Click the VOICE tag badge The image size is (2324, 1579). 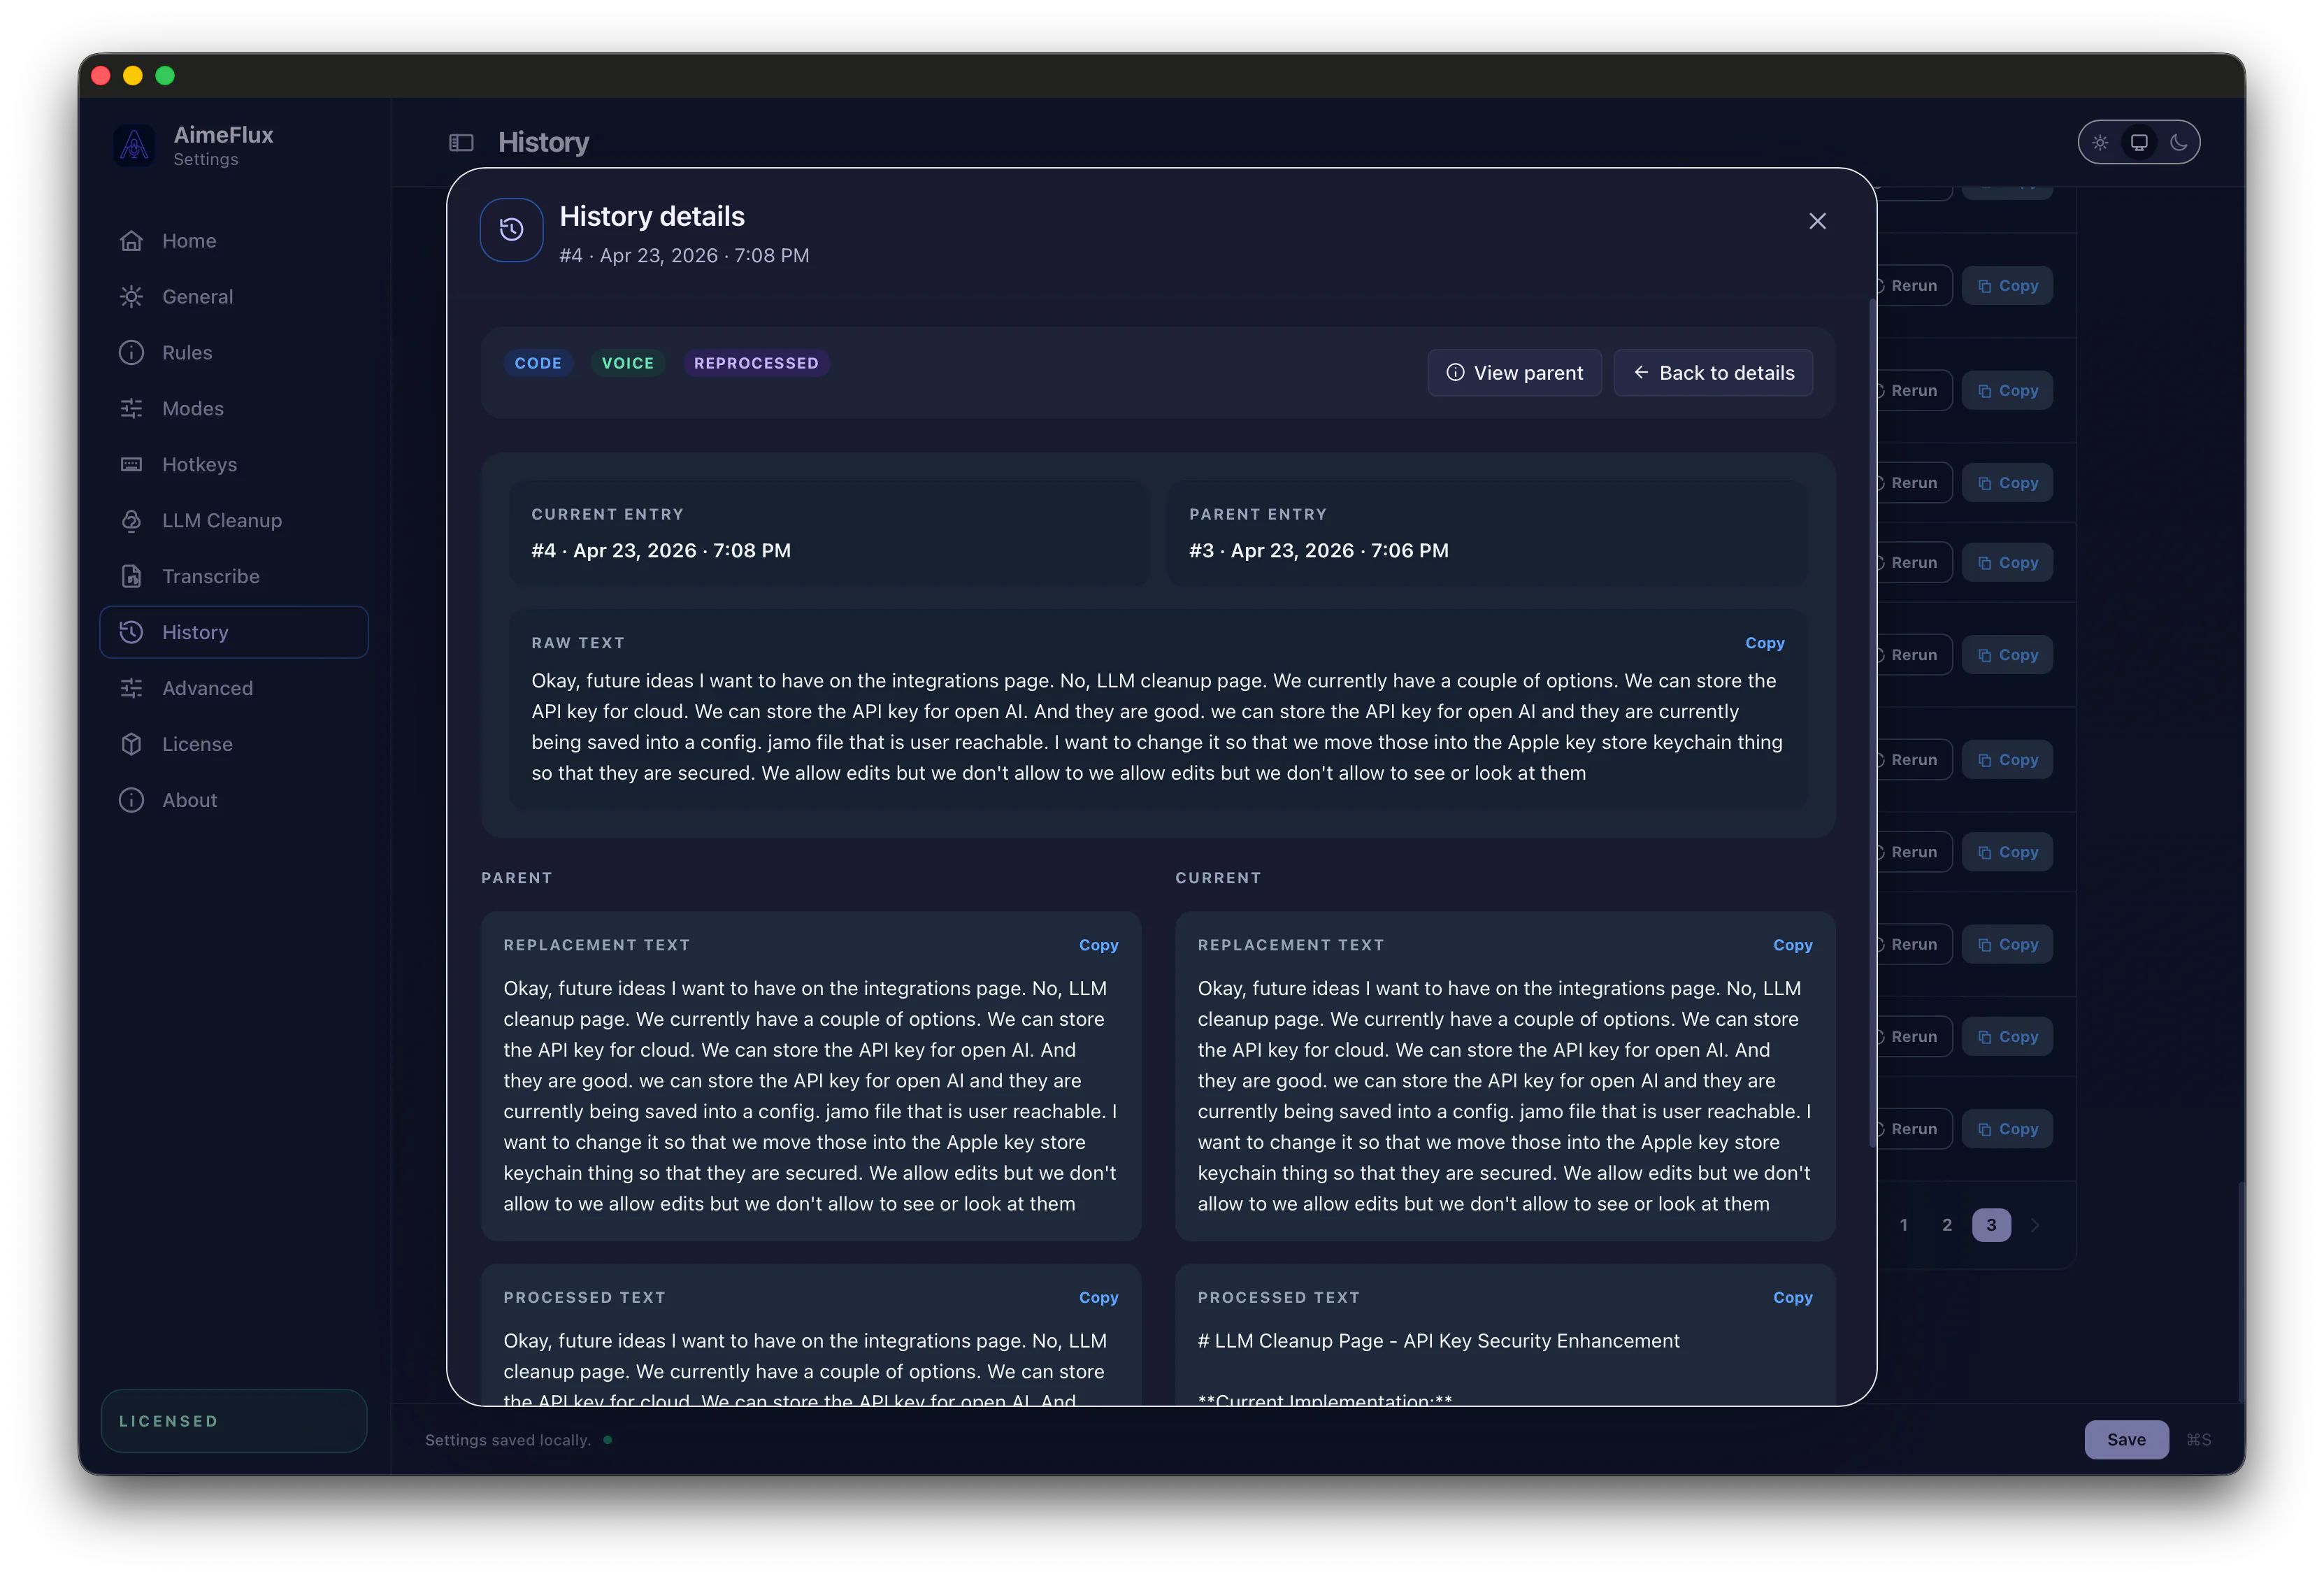(x=628, y=364)
